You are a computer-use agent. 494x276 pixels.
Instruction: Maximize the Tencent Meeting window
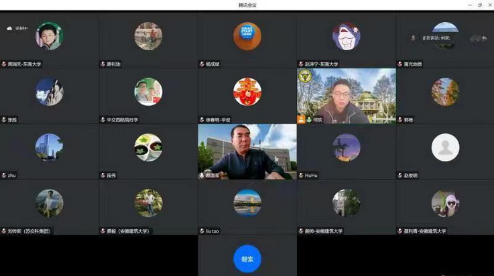point(479,5)
